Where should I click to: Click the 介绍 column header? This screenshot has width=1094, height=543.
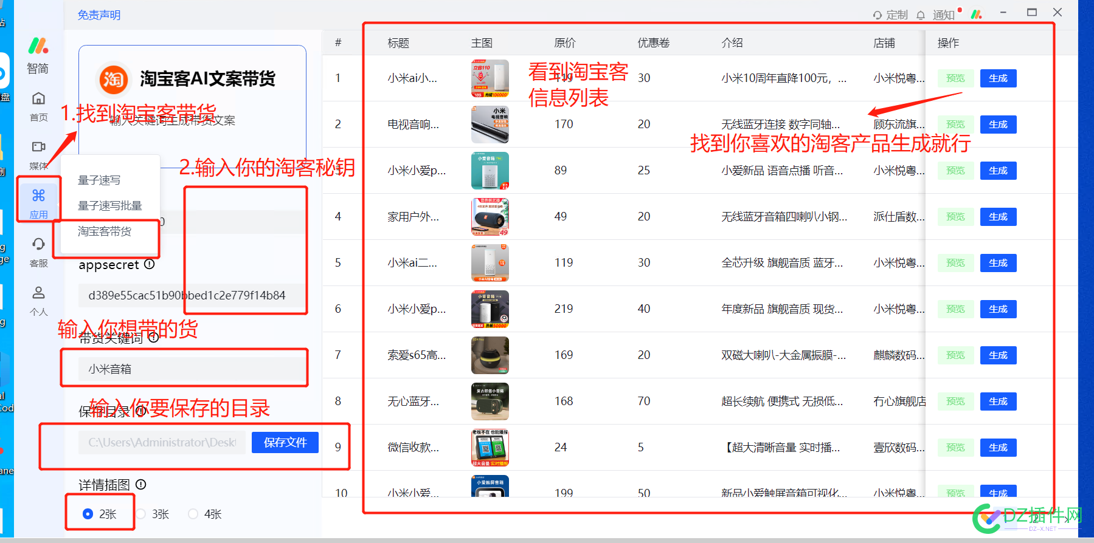732,43
